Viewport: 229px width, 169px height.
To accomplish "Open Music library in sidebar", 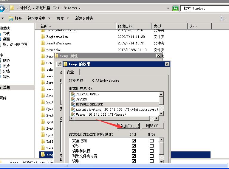I will pos(6,77).
